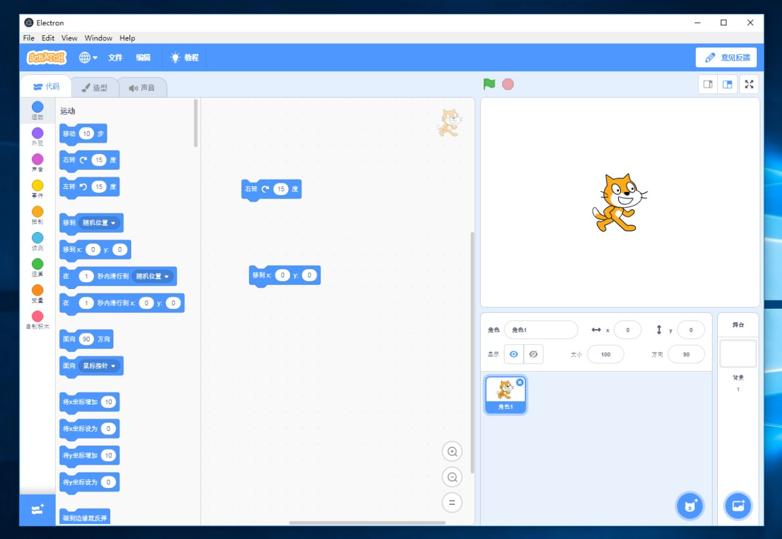
Task: Open the 文件 menu
Action: (115, 58)
